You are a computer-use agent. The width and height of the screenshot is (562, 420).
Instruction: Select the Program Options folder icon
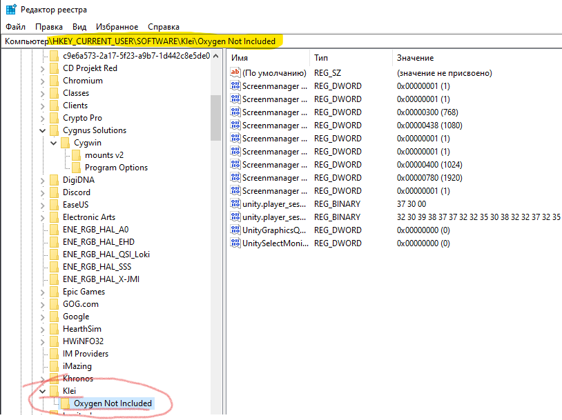tap(76, 168)
